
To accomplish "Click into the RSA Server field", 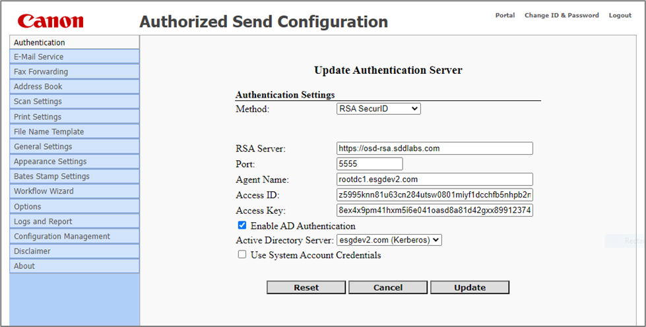I will click(434, 148).
